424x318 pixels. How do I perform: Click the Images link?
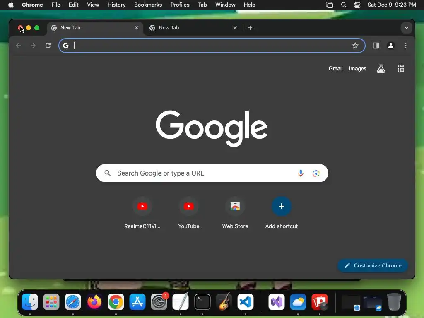click(357, 69)
